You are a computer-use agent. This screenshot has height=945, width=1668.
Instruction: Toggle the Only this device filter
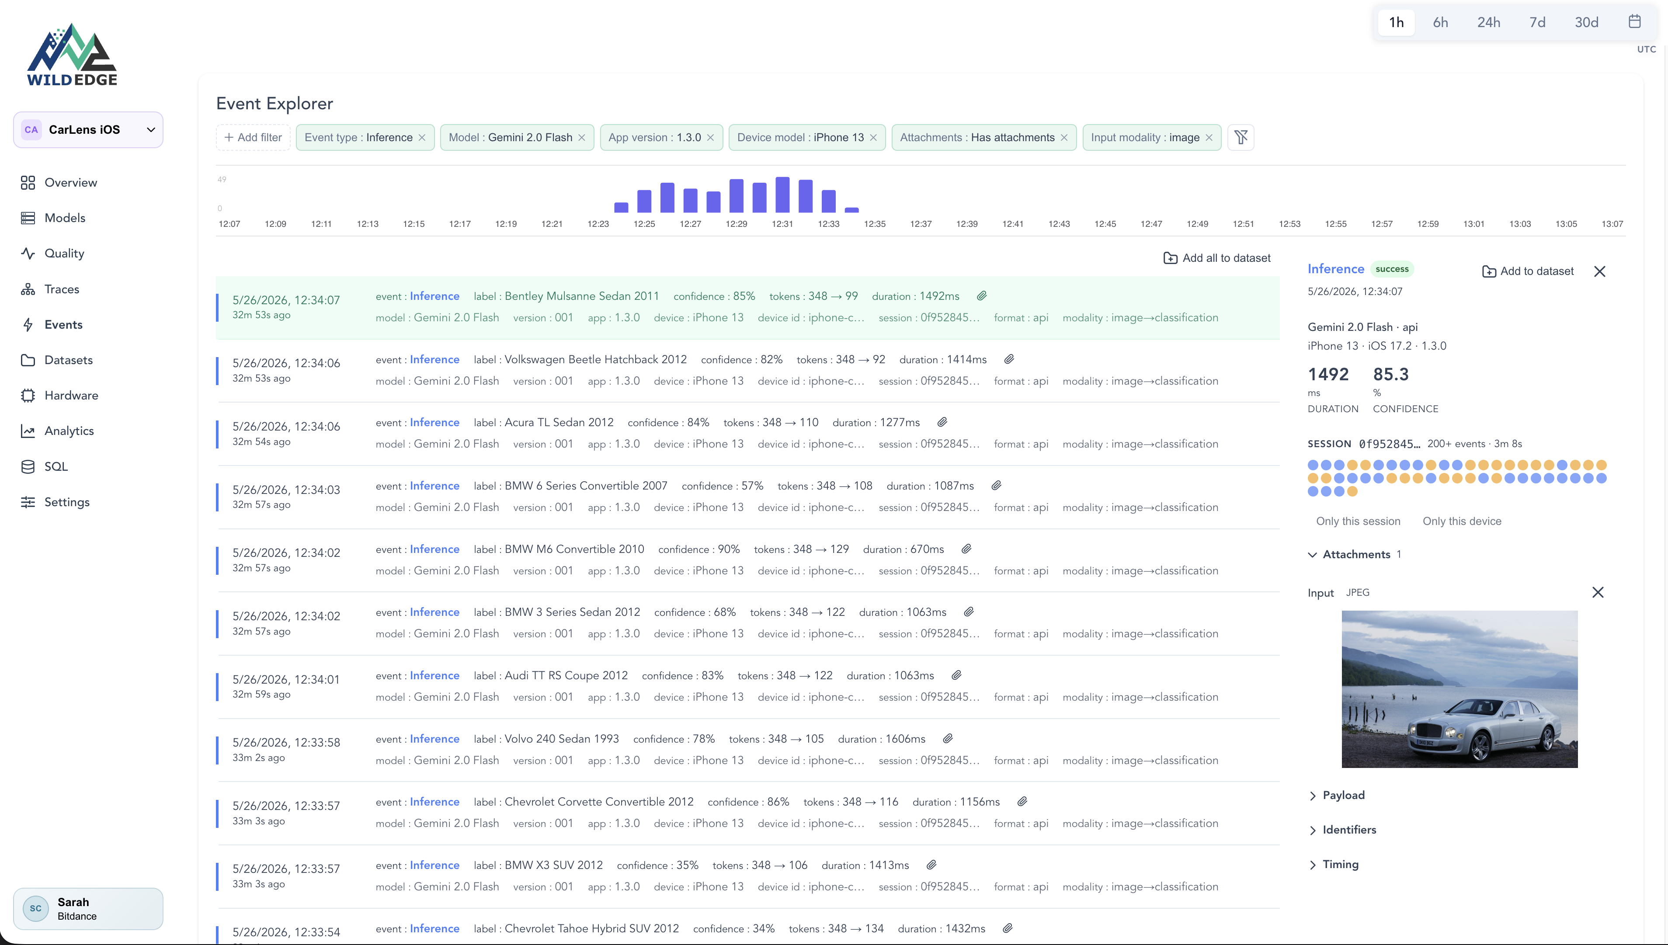click(1462, 521)
